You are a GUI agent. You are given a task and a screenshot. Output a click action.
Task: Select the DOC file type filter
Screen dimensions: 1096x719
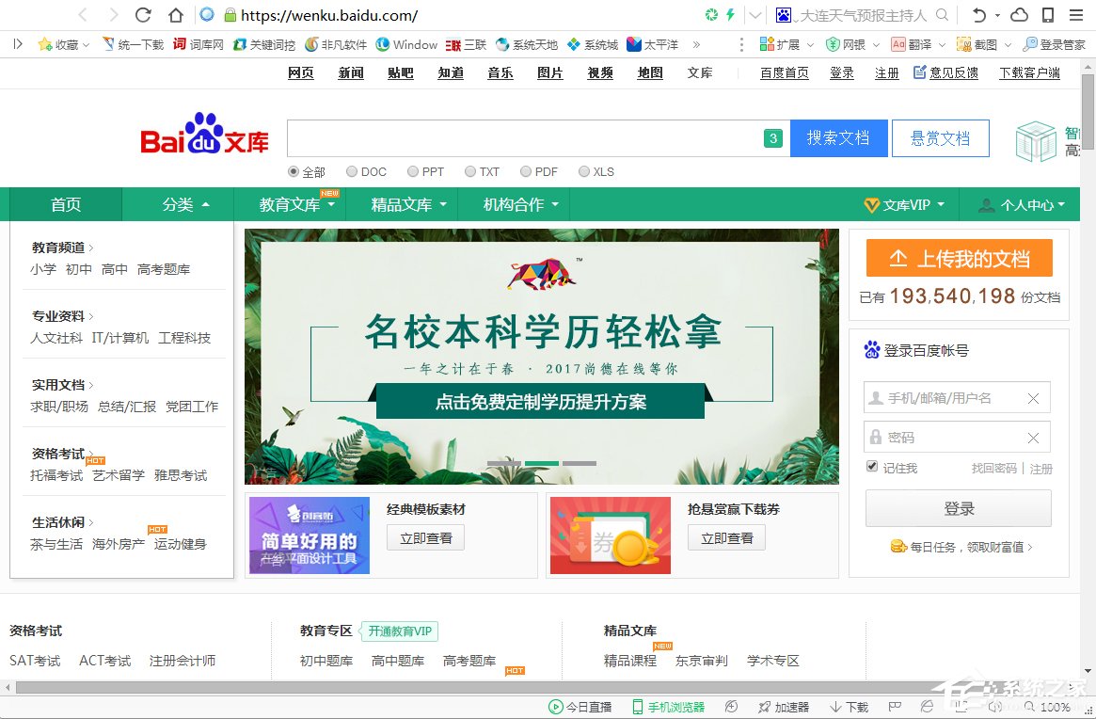(x=350, y=171)
